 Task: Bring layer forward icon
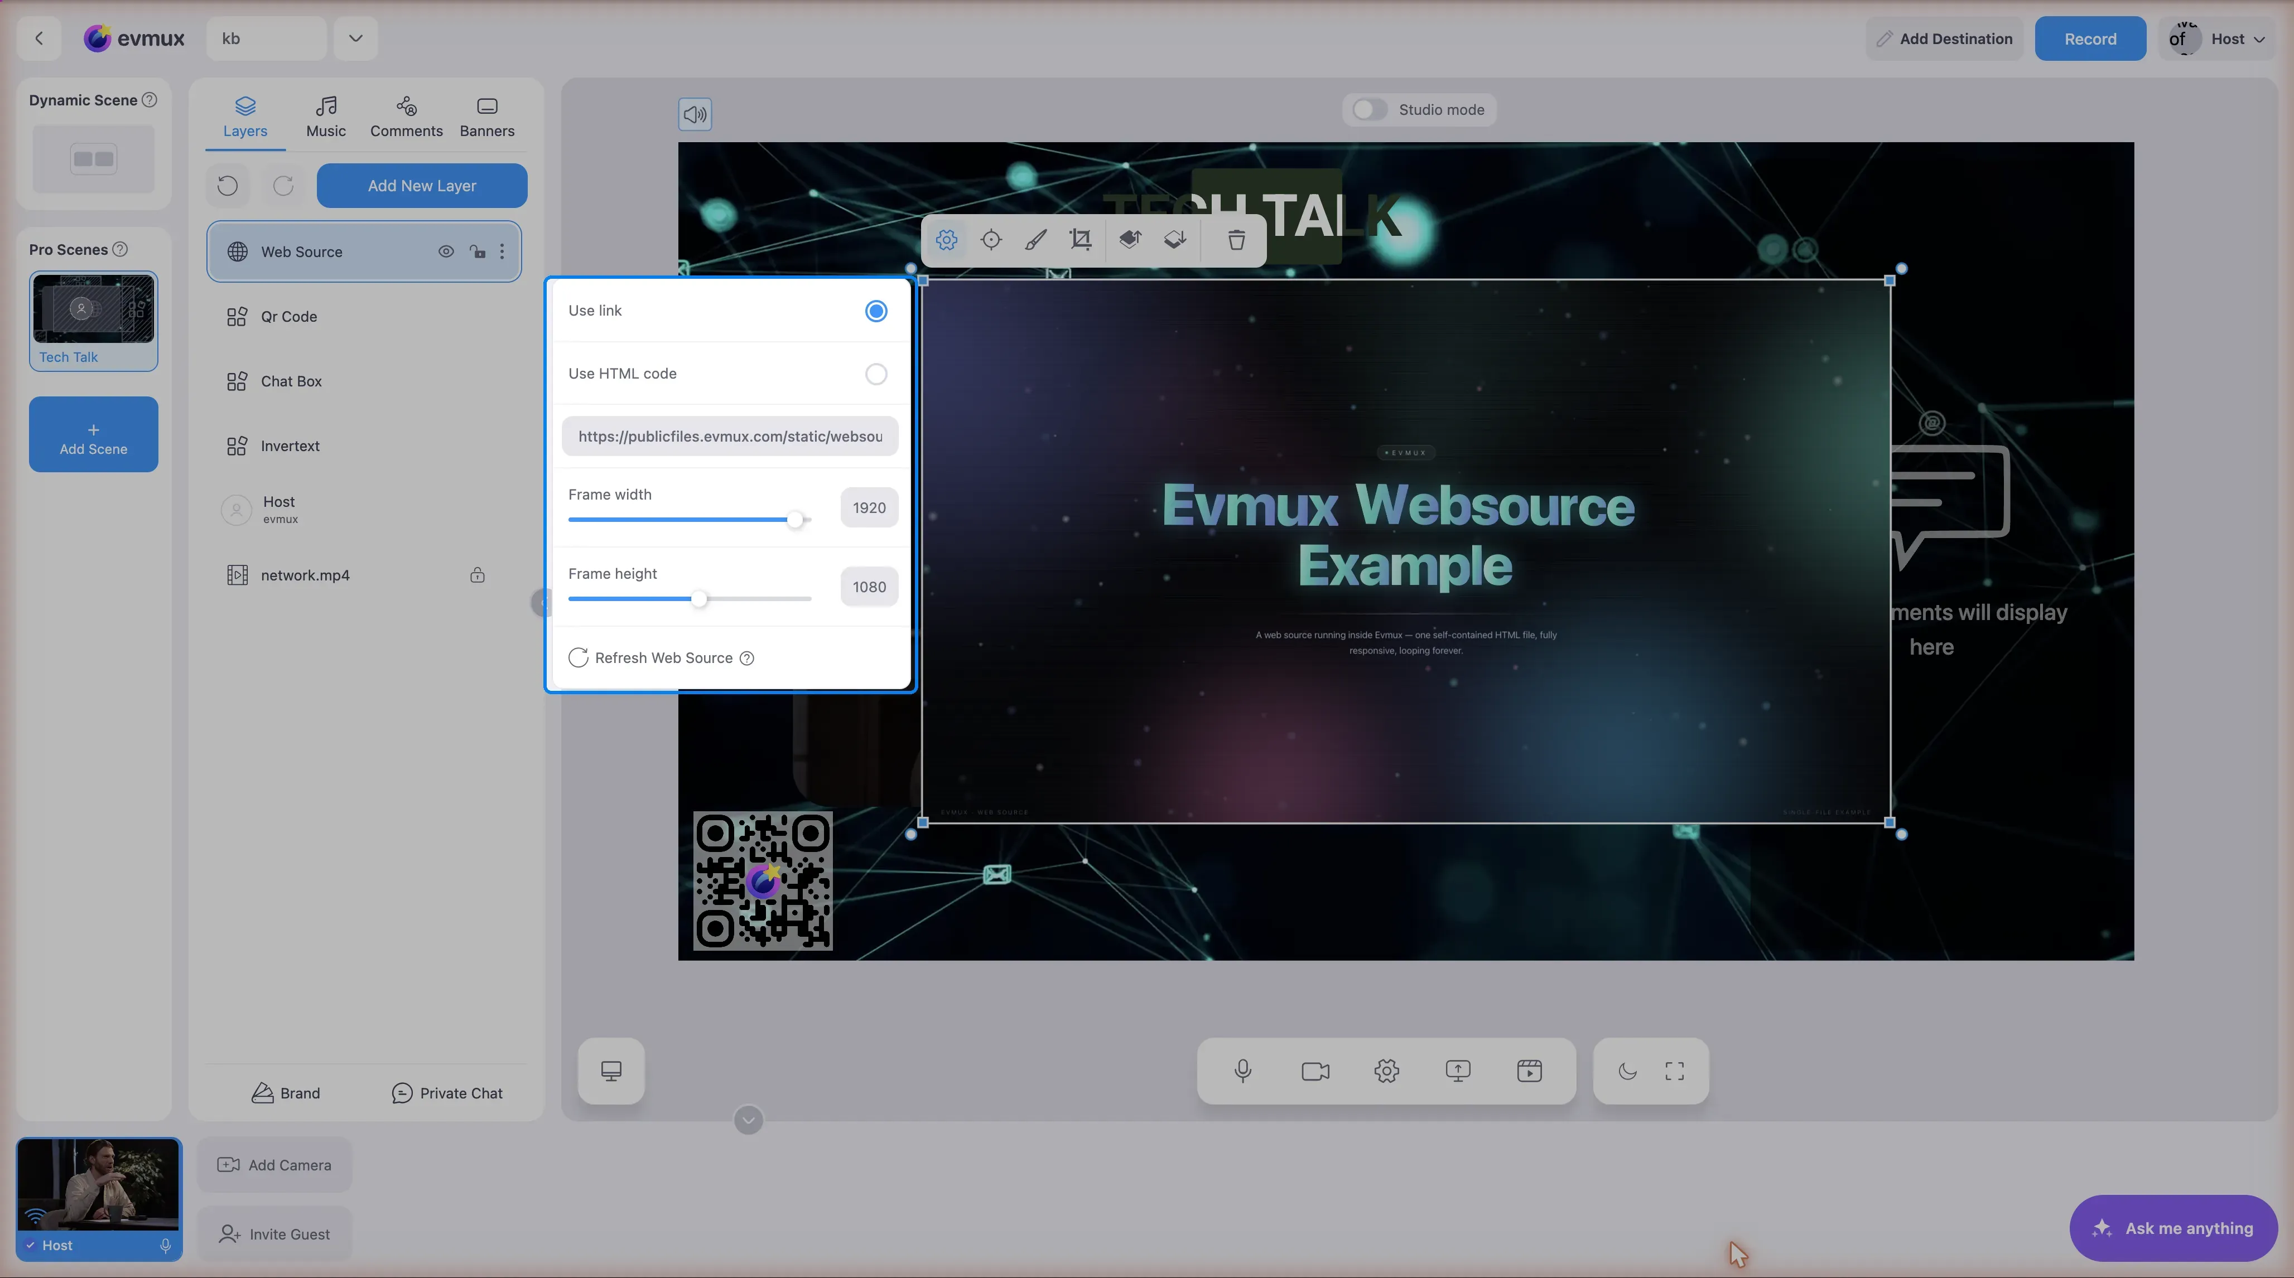(x=1130, y=239)
